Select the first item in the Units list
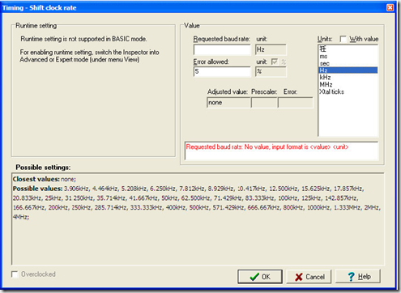Image resolution: width=401 pixels, height=293 pixels. [348, 49]
